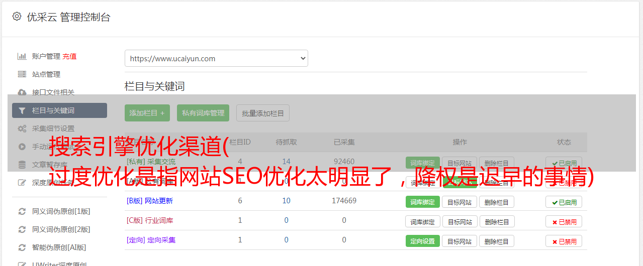Open 文章暂存库 in the sidebar

coord(50,165)
